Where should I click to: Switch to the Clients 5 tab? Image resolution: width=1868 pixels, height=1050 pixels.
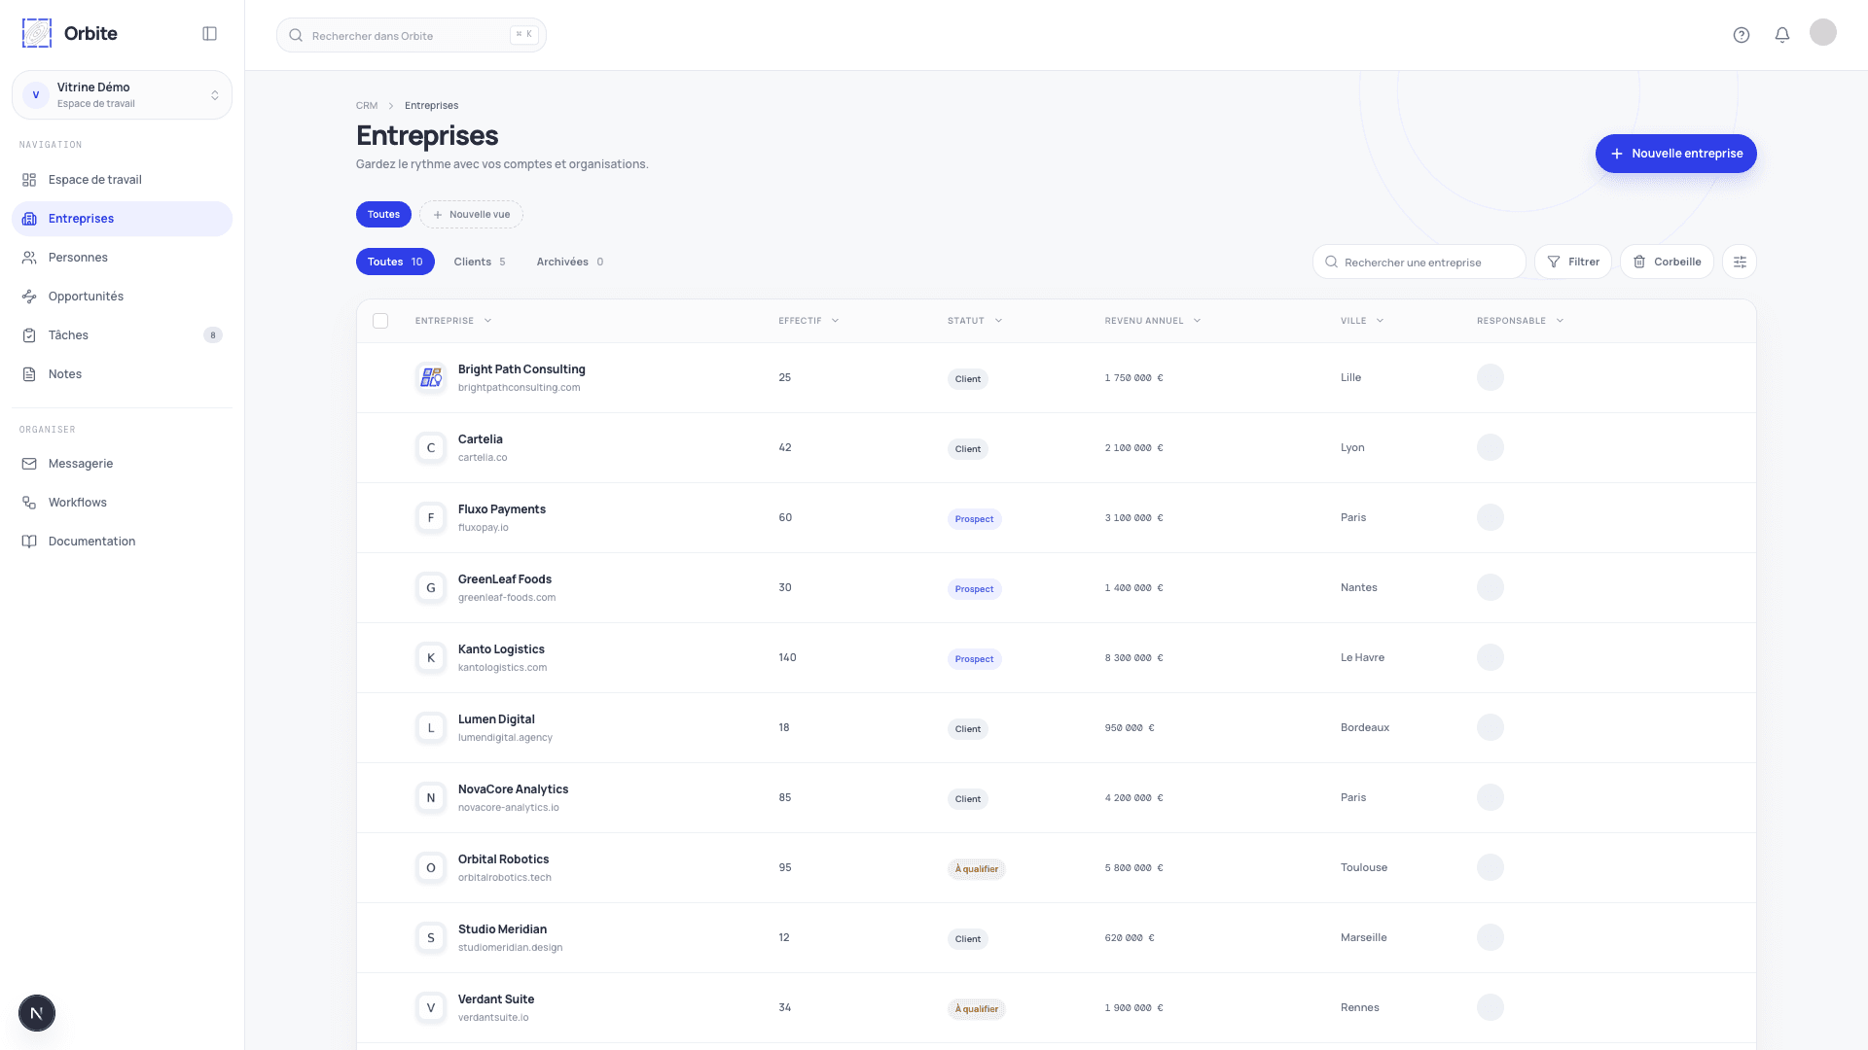(x=480, y=262)
